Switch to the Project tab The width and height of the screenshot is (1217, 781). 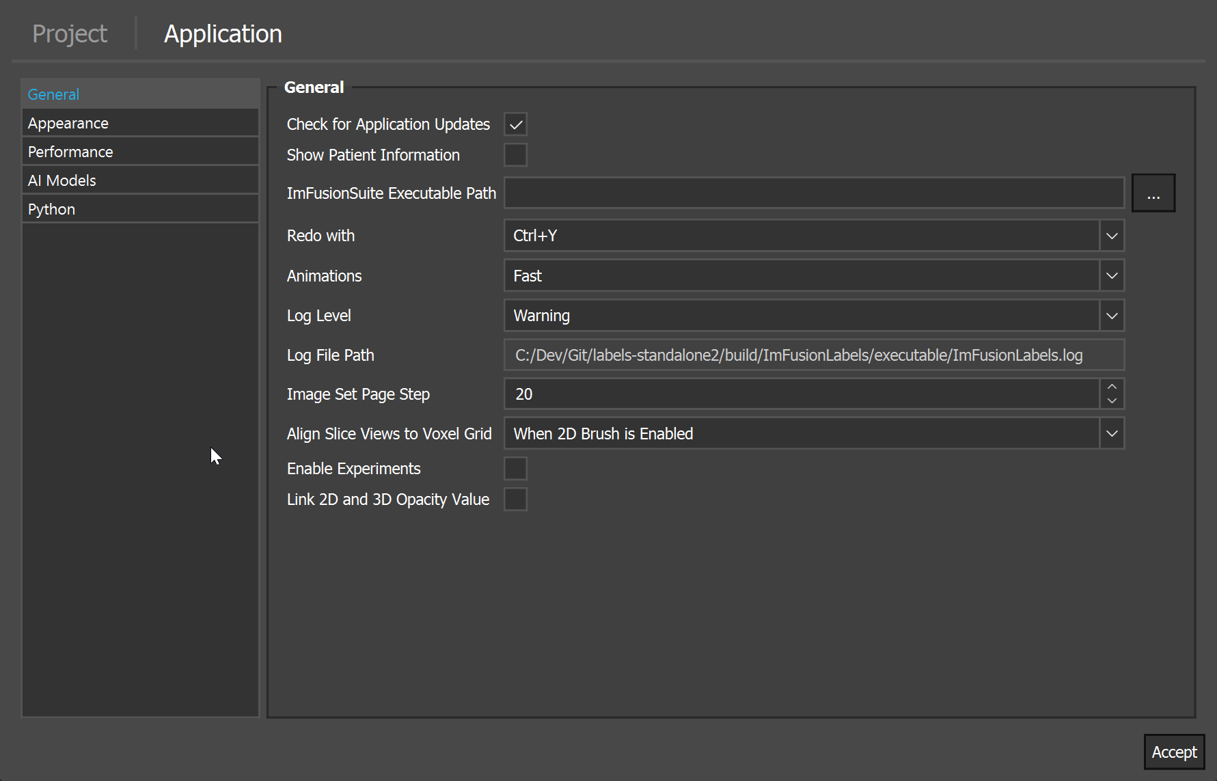coord(70,33)
